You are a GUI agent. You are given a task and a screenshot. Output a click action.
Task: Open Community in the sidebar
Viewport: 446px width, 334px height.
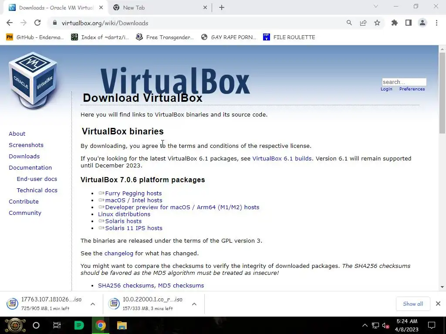[25, 213]
